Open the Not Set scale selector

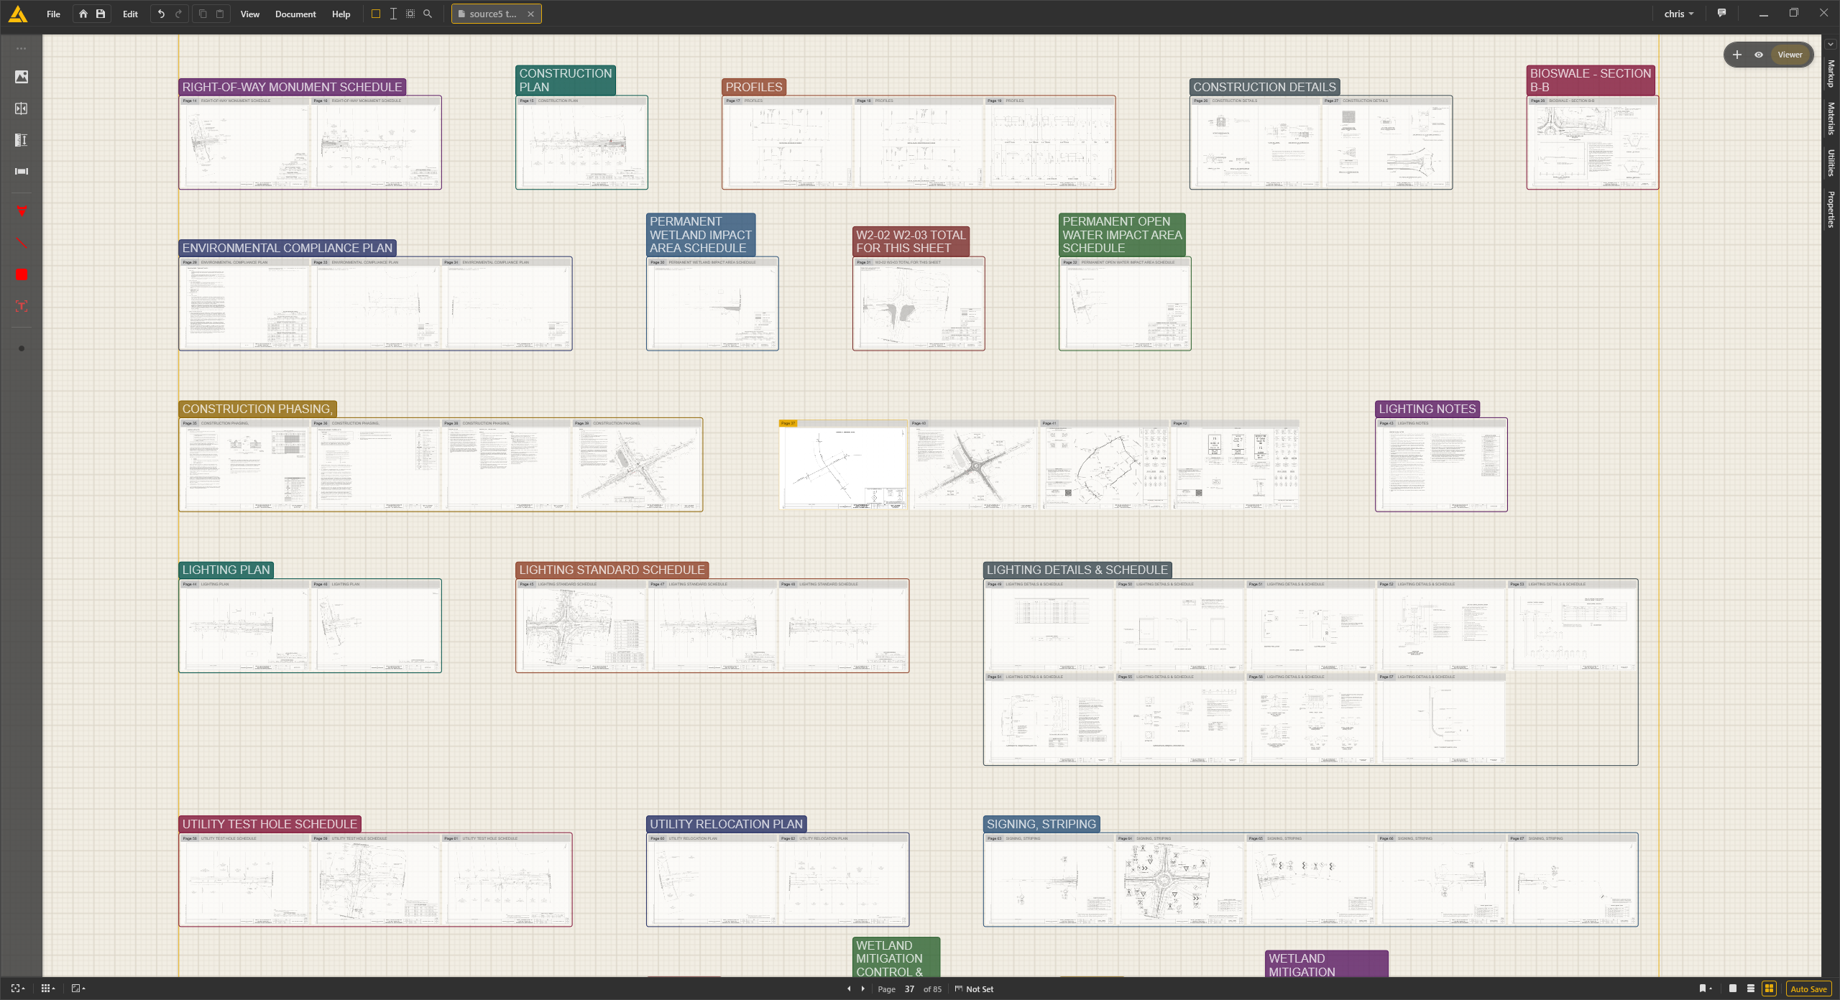pyautogui.click(x=974, y=989)
